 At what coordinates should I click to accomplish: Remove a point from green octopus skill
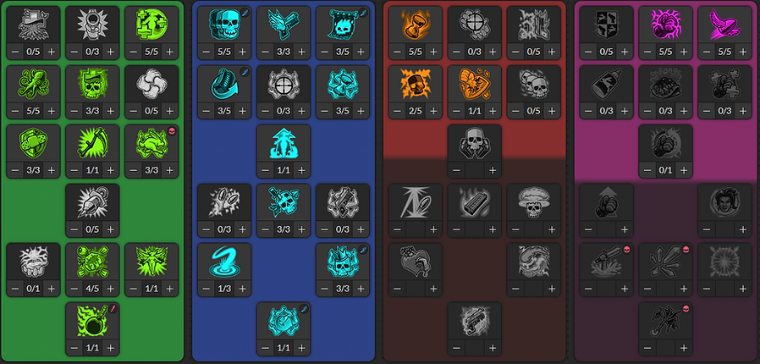pyautogui.click(x=15, y=111)
